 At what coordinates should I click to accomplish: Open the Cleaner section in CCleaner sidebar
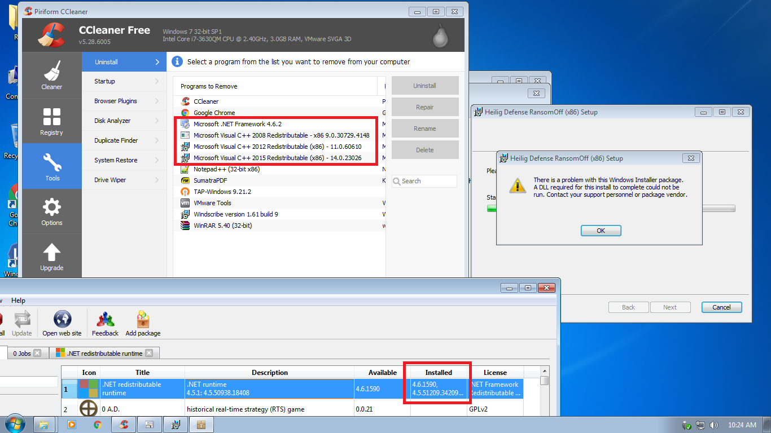[x=52, y=75]
